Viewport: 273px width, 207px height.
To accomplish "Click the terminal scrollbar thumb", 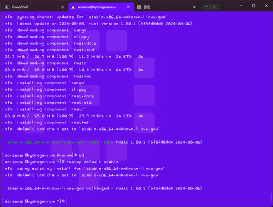I will [x=271, y=197].
